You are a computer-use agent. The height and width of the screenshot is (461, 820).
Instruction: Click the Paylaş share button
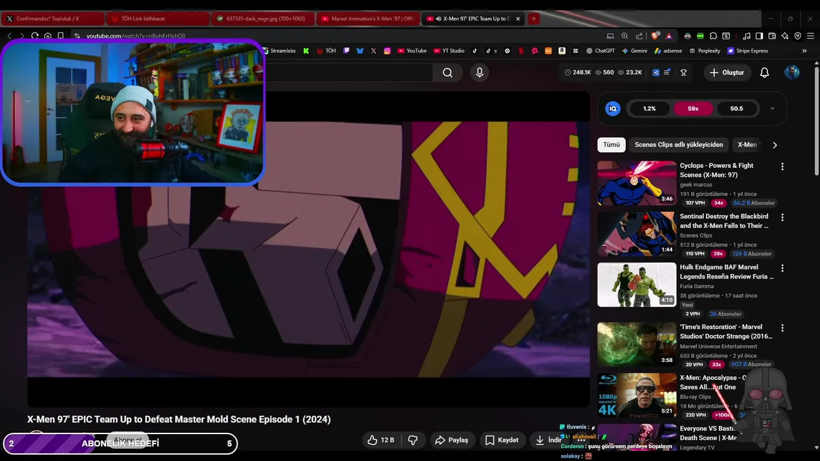[452, 440]
